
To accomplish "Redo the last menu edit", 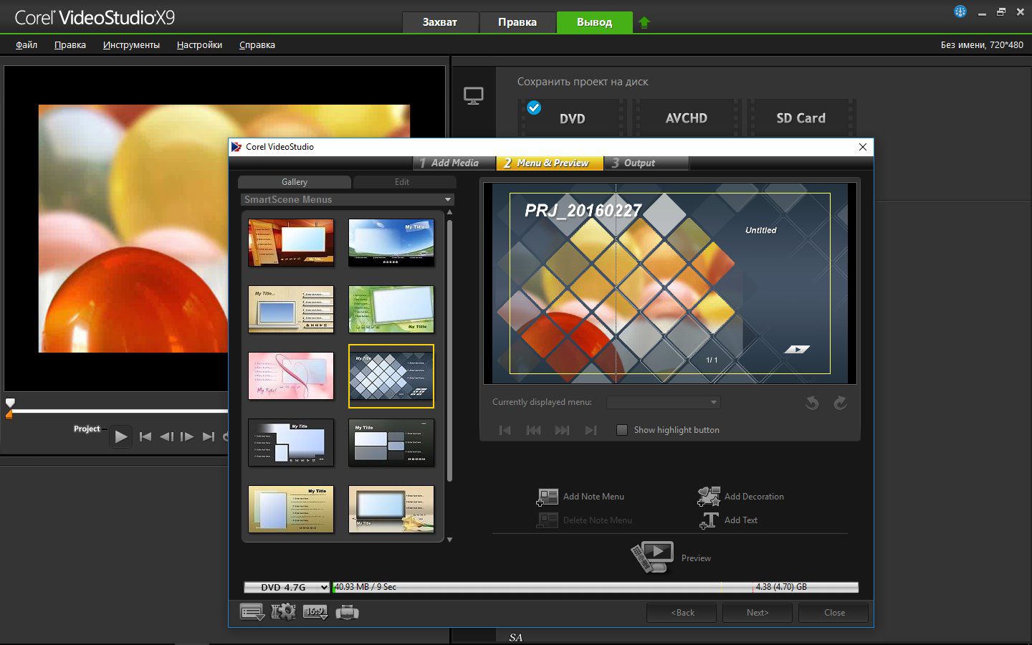I will coord(840,403).
